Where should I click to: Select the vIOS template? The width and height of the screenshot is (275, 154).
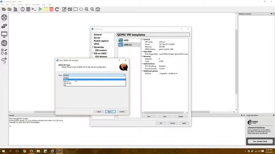point(129,40)
